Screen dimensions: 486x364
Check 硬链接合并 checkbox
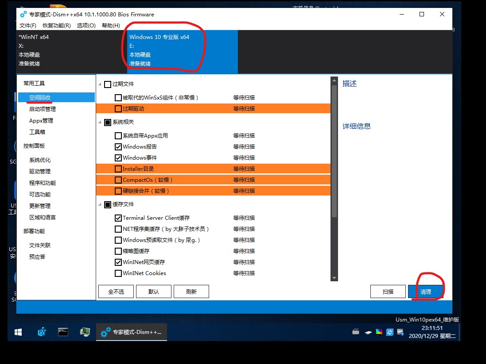pyautogui.click(x=118, y=191)
